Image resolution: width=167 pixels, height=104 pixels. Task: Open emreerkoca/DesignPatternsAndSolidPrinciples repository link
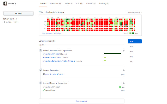pyautogui.click(x=59, y=61)
